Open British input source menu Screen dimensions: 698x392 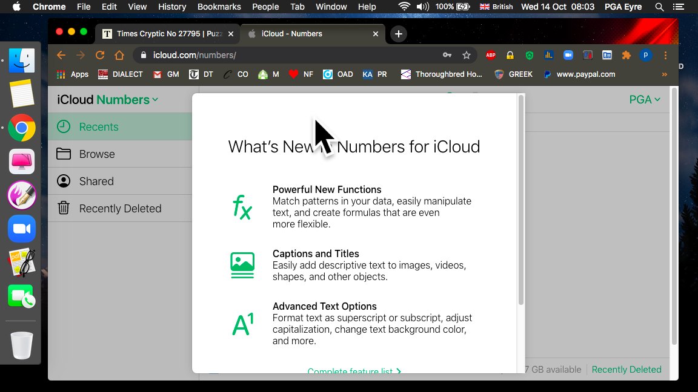(x=496, y=7)
